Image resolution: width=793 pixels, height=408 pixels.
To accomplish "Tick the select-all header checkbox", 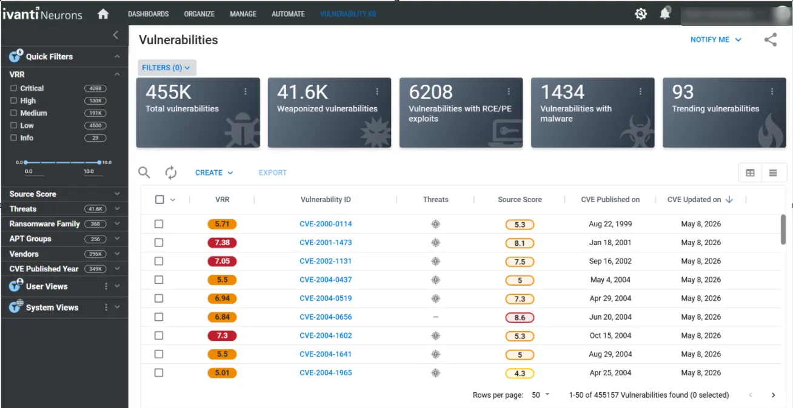I will [159, 200].
